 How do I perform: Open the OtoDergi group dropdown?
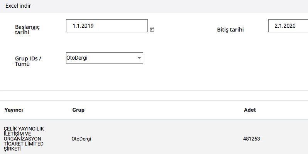pos(104,58)
